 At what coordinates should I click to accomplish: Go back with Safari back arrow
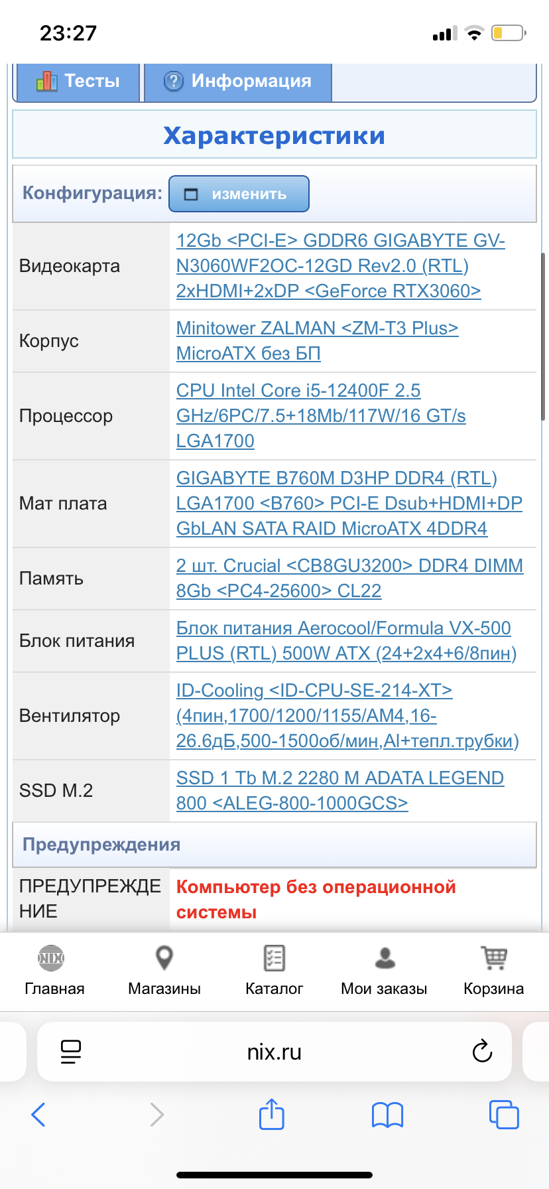38,1115
